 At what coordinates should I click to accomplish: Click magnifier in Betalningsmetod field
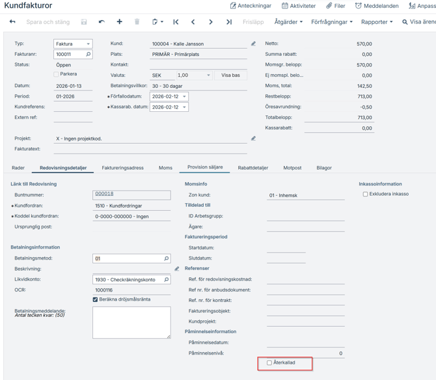[167, 258]
